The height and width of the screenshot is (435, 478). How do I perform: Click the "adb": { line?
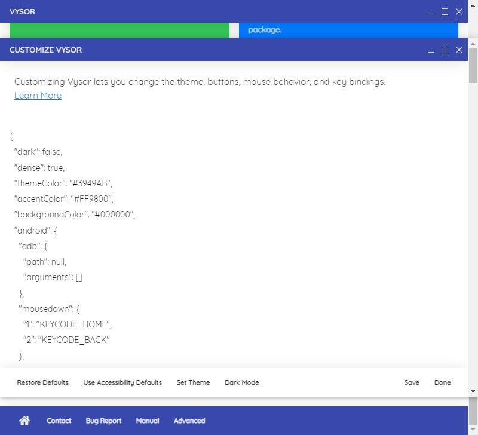(33, 246)
